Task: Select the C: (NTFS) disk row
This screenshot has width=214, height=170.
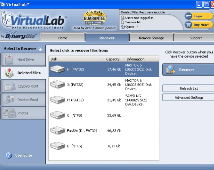Action: [104, 115]
